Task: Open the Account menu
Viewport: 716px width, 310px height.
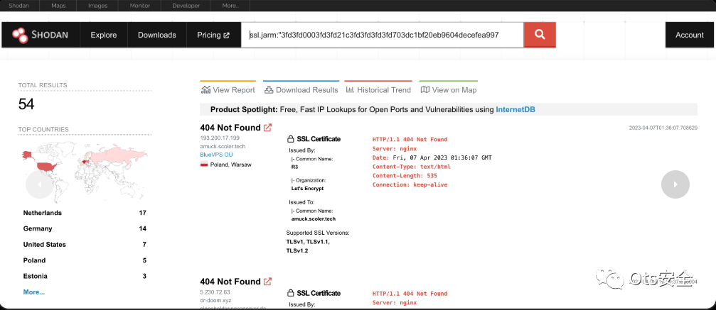Action: 690,35
